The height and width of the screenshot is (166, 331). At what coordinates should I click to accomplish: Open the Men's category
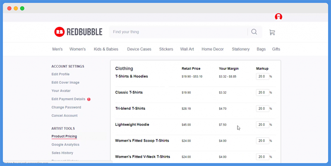[x=58, y=49]
